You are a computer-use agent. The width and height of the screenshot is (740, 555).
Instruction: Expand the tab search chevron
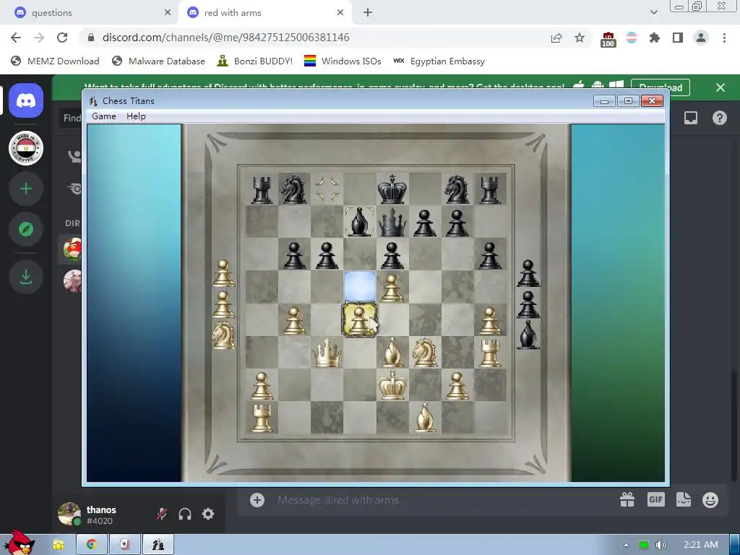(653, 12)
